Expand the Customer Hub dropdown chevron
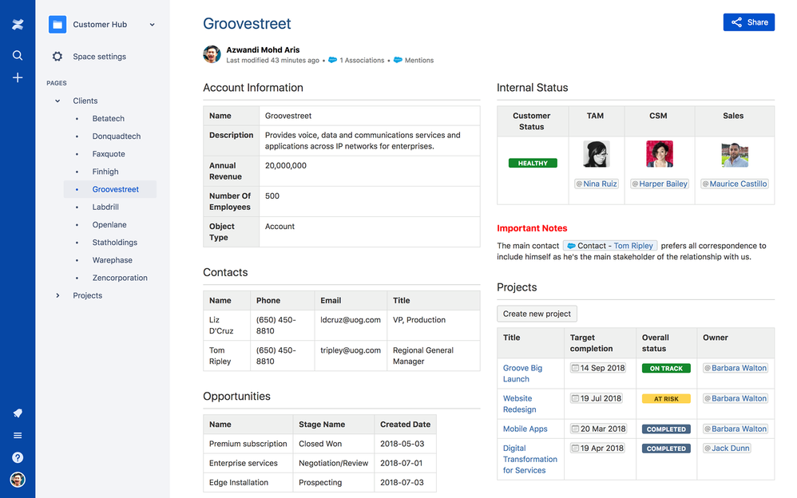Viewport: 797px width, 498px height. pos(152,25)
